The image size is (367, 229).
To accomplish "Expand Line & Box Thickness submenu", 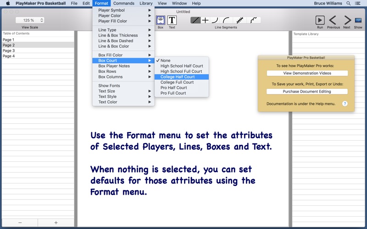I will pos(123,35).
